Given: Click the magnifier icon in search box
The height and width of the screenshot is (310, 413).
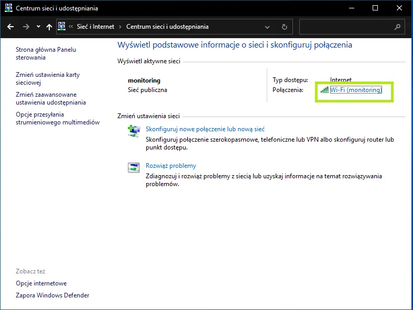Looking at the screenshot, I should [398, 27].
